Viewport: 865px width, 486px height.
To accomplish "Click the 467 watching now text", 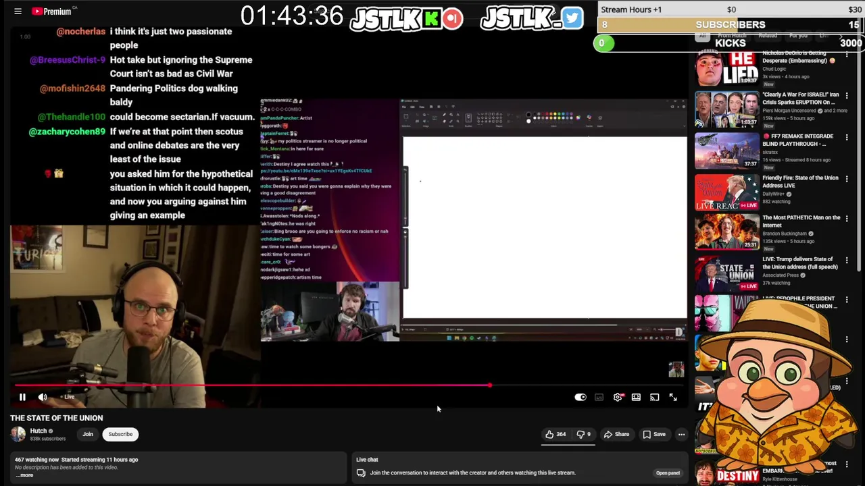I will pyautogui.click(x=36, y=460).
